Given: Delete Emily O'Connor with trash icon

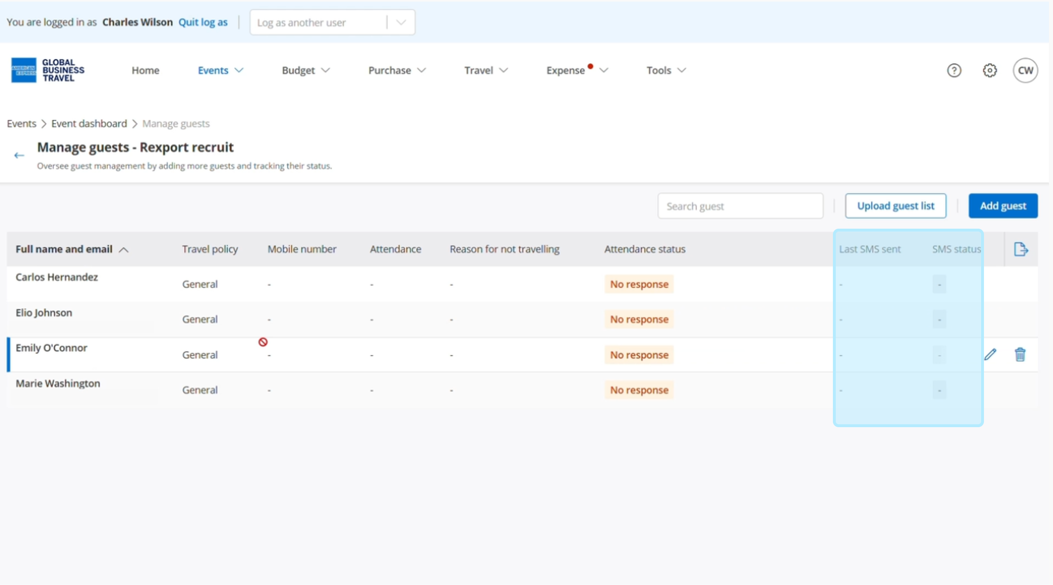Looking at the screenshot, I should 1020,355.
